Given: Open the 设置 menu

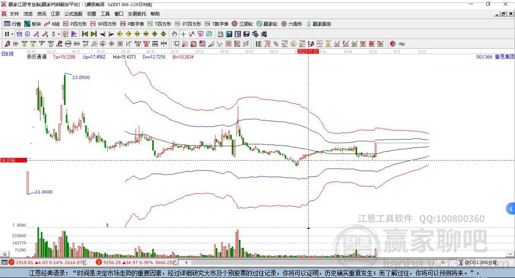Looking at the screenshot, I should click(92, 14).
